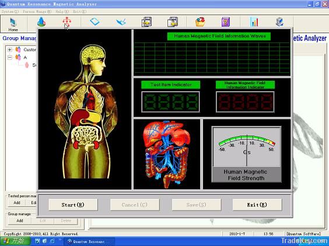The image size is (329, 246).
Task: Click the Human Magnetic Field Strength gauge
Action: tap(247, 154)
